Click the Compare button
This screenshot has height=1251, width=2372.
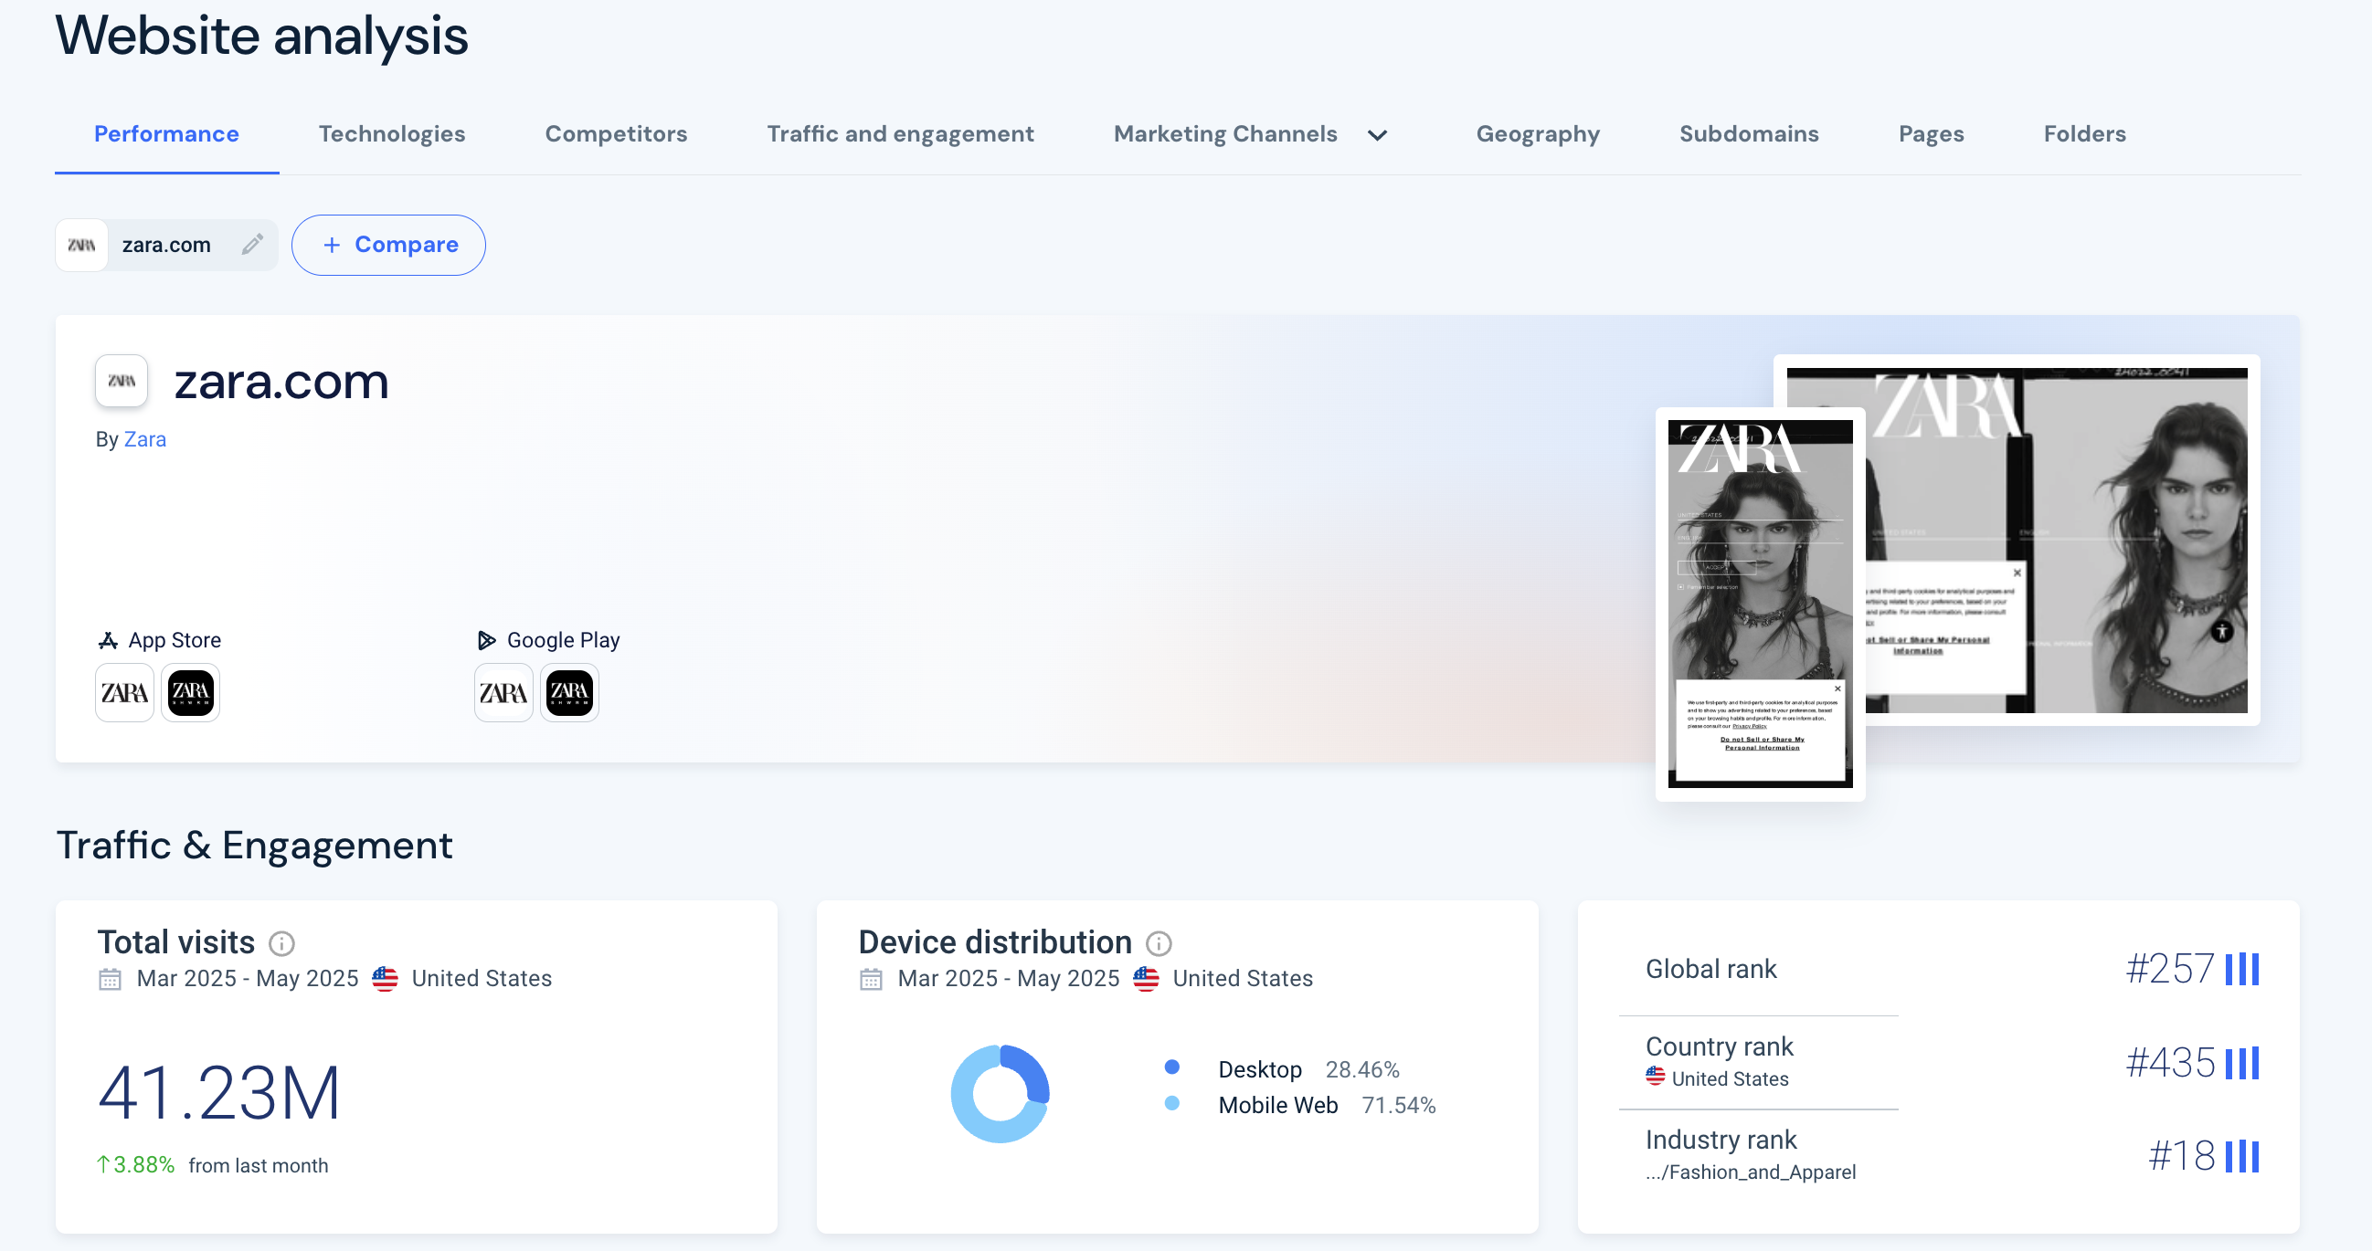coord(388,245)
